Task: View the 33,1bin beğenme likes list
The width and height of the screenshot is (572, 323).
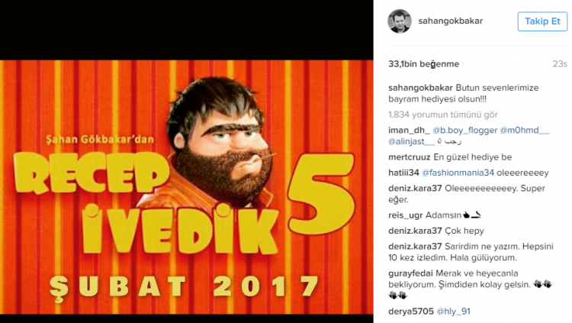Action: [423, 64]
